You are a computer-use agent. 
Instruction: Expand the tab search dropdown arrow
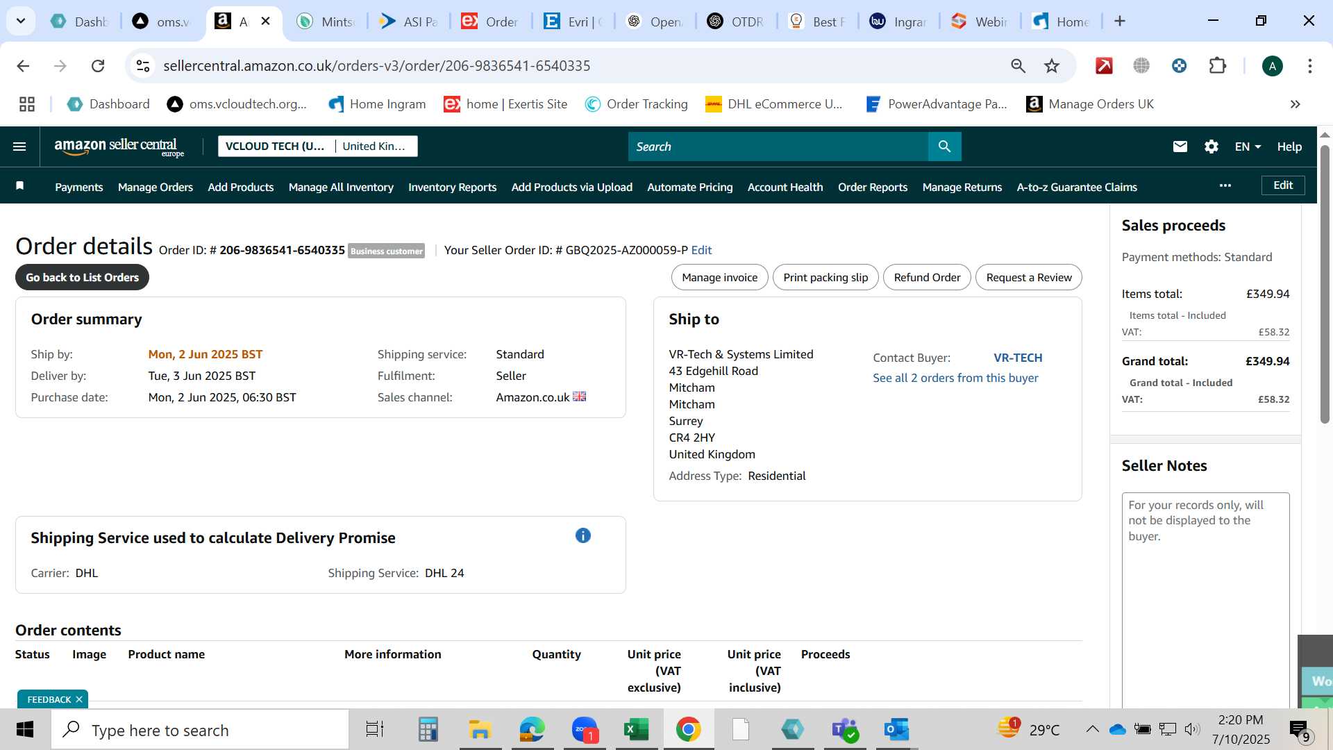point(21,21)
